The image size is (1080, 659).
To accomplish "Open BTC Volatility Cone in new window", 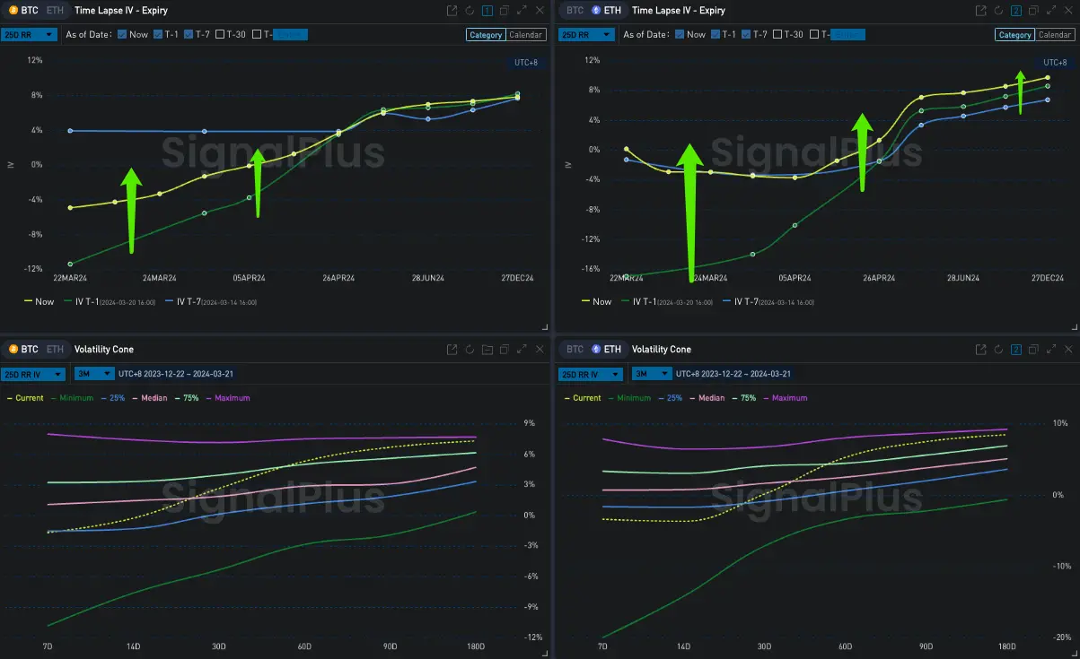I will (x=452, y=350).
